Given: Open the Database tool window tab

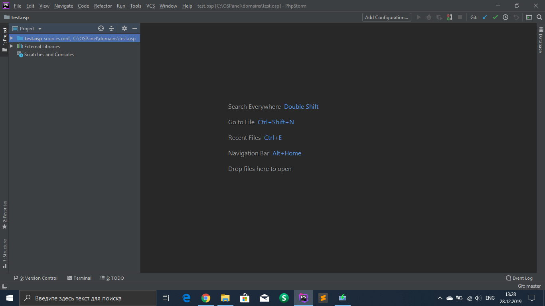Looking at the screenshot, I should 541,40.
